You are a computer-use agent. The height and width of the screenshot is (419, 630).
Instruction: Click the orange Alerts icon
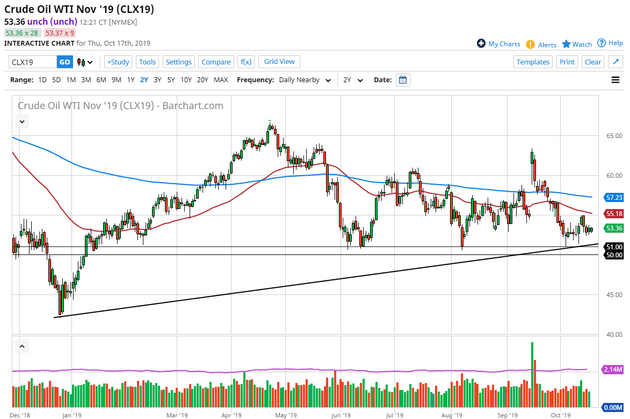tap(531, 44)
